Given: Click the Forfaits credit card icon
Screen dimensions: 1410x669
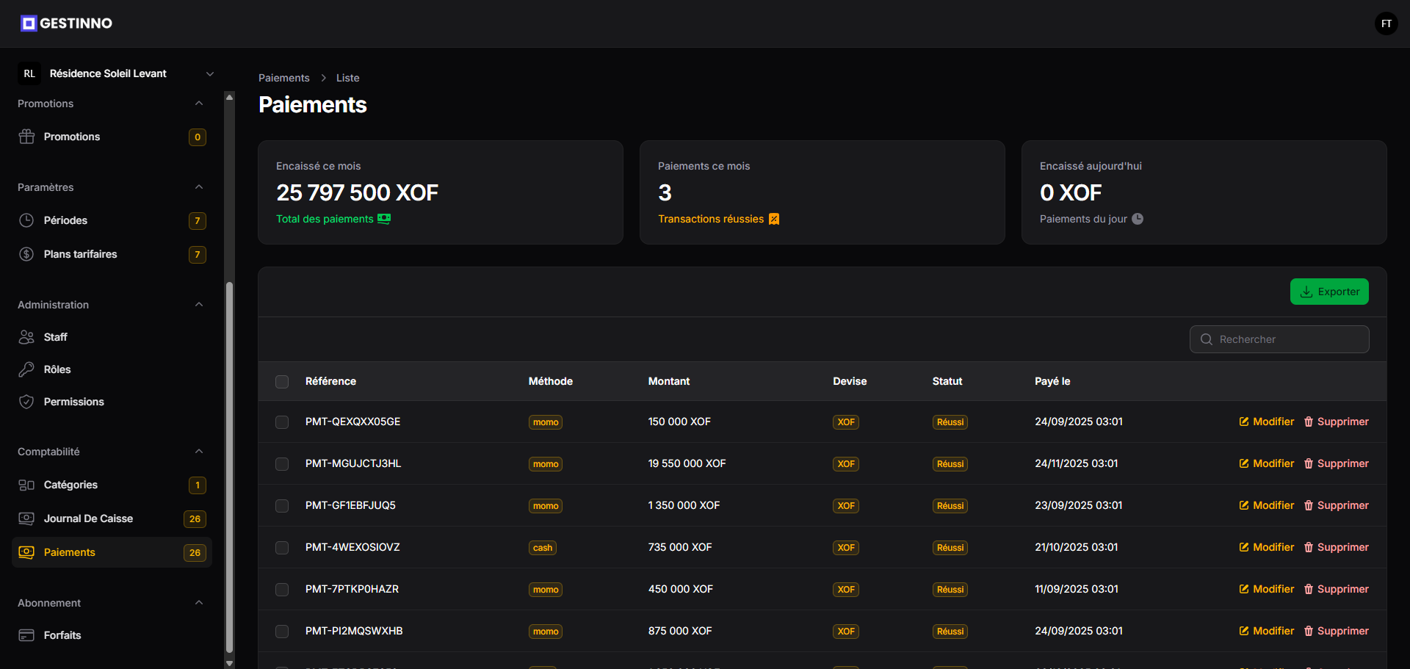Looking at the screenshot, I should pos(26,635).
